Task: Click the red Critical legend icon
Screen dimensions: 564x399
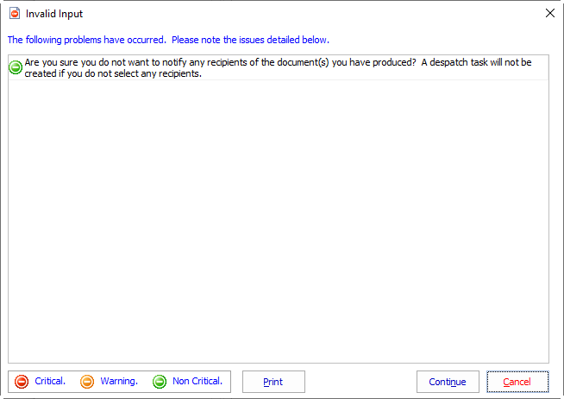Action: click(x=22, y=382)
